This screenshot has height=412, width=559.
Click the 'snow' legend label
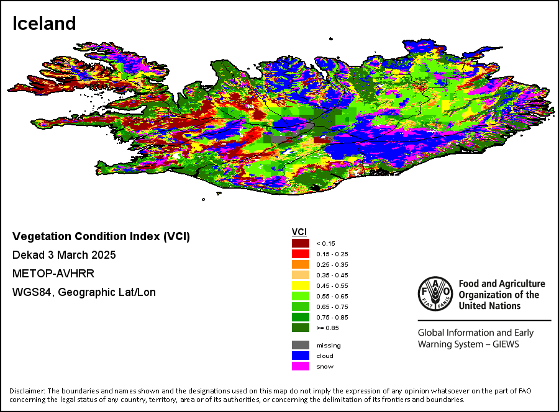[325, 367]
